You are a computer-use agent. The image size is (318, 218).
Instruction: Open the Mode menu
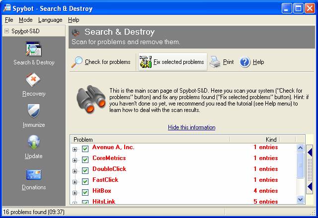click(x=25, y=20)
